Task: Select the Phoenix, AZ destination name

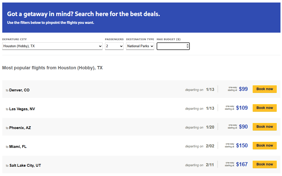Action: (20, 128)
